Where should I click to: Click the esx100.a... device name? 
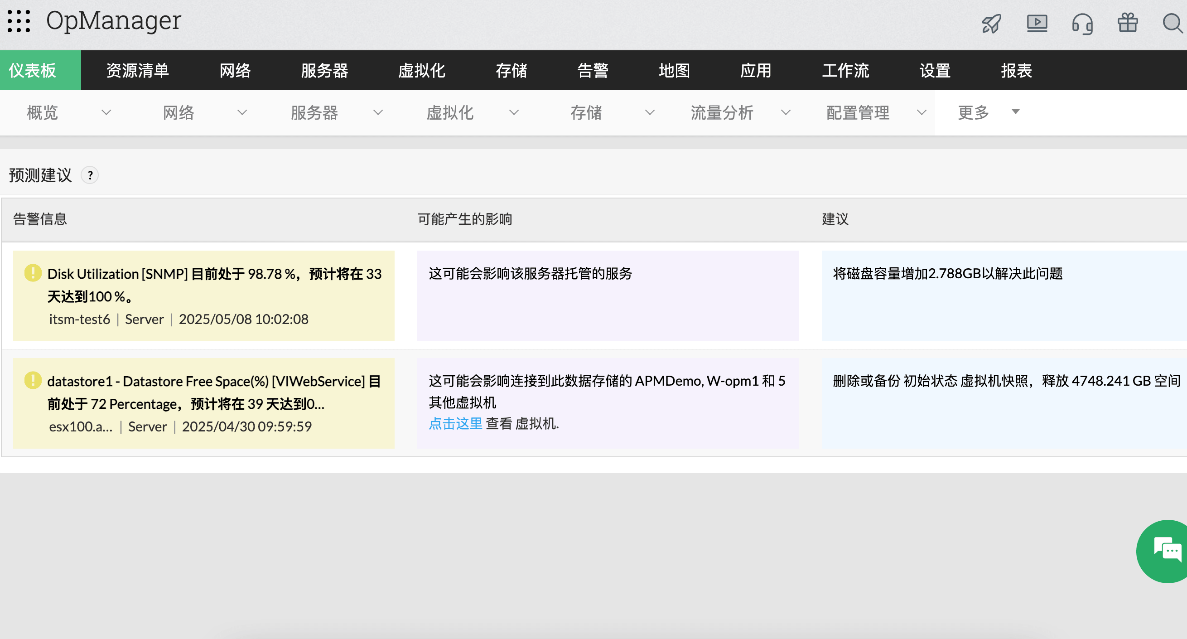point(81,426)
